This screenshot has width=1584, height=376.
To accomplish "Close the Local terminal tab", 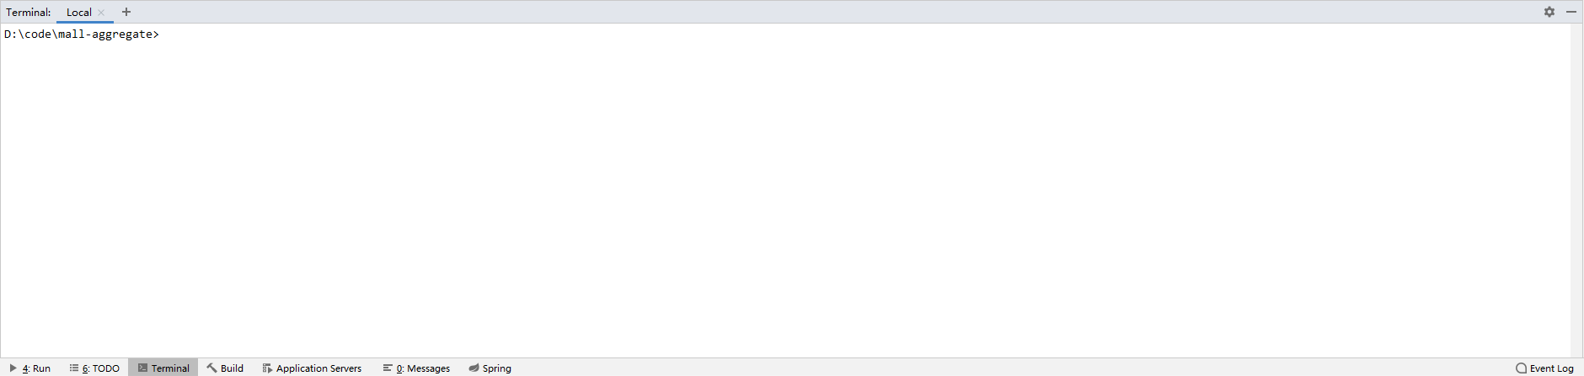I will [x=101, y=13].
